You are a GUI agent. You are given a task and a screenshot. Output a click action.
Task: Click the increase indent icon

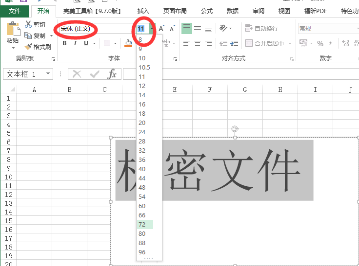234,43
